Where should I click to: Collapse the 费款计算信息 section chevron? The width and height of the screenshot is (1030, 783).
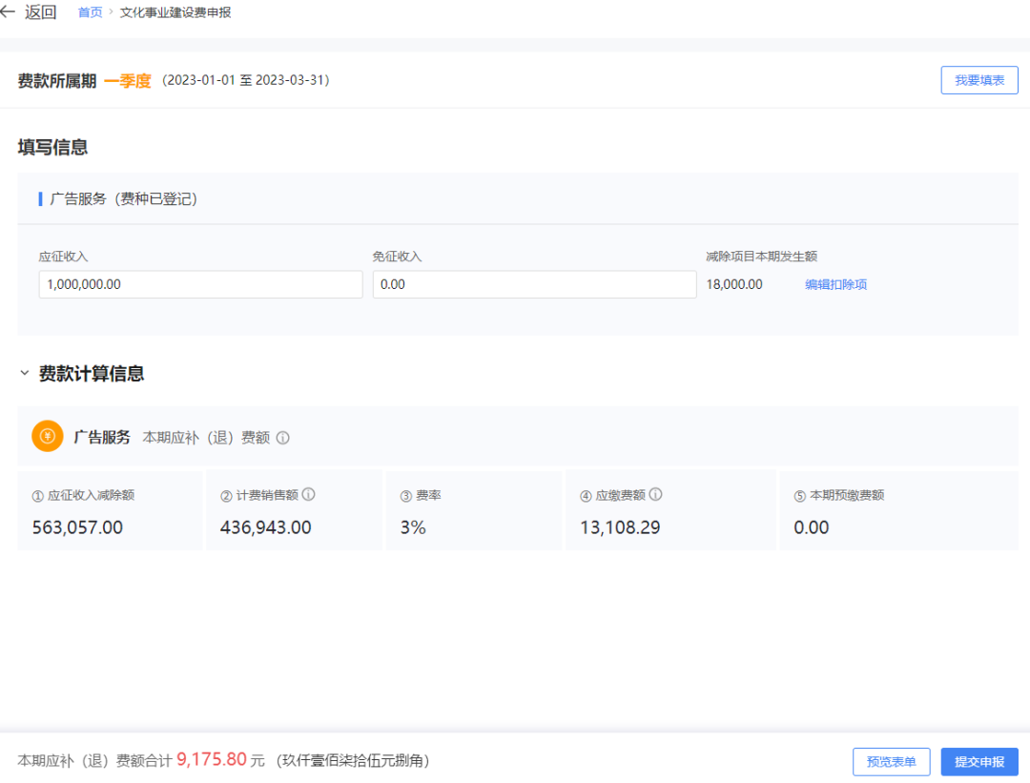(25, 374)
